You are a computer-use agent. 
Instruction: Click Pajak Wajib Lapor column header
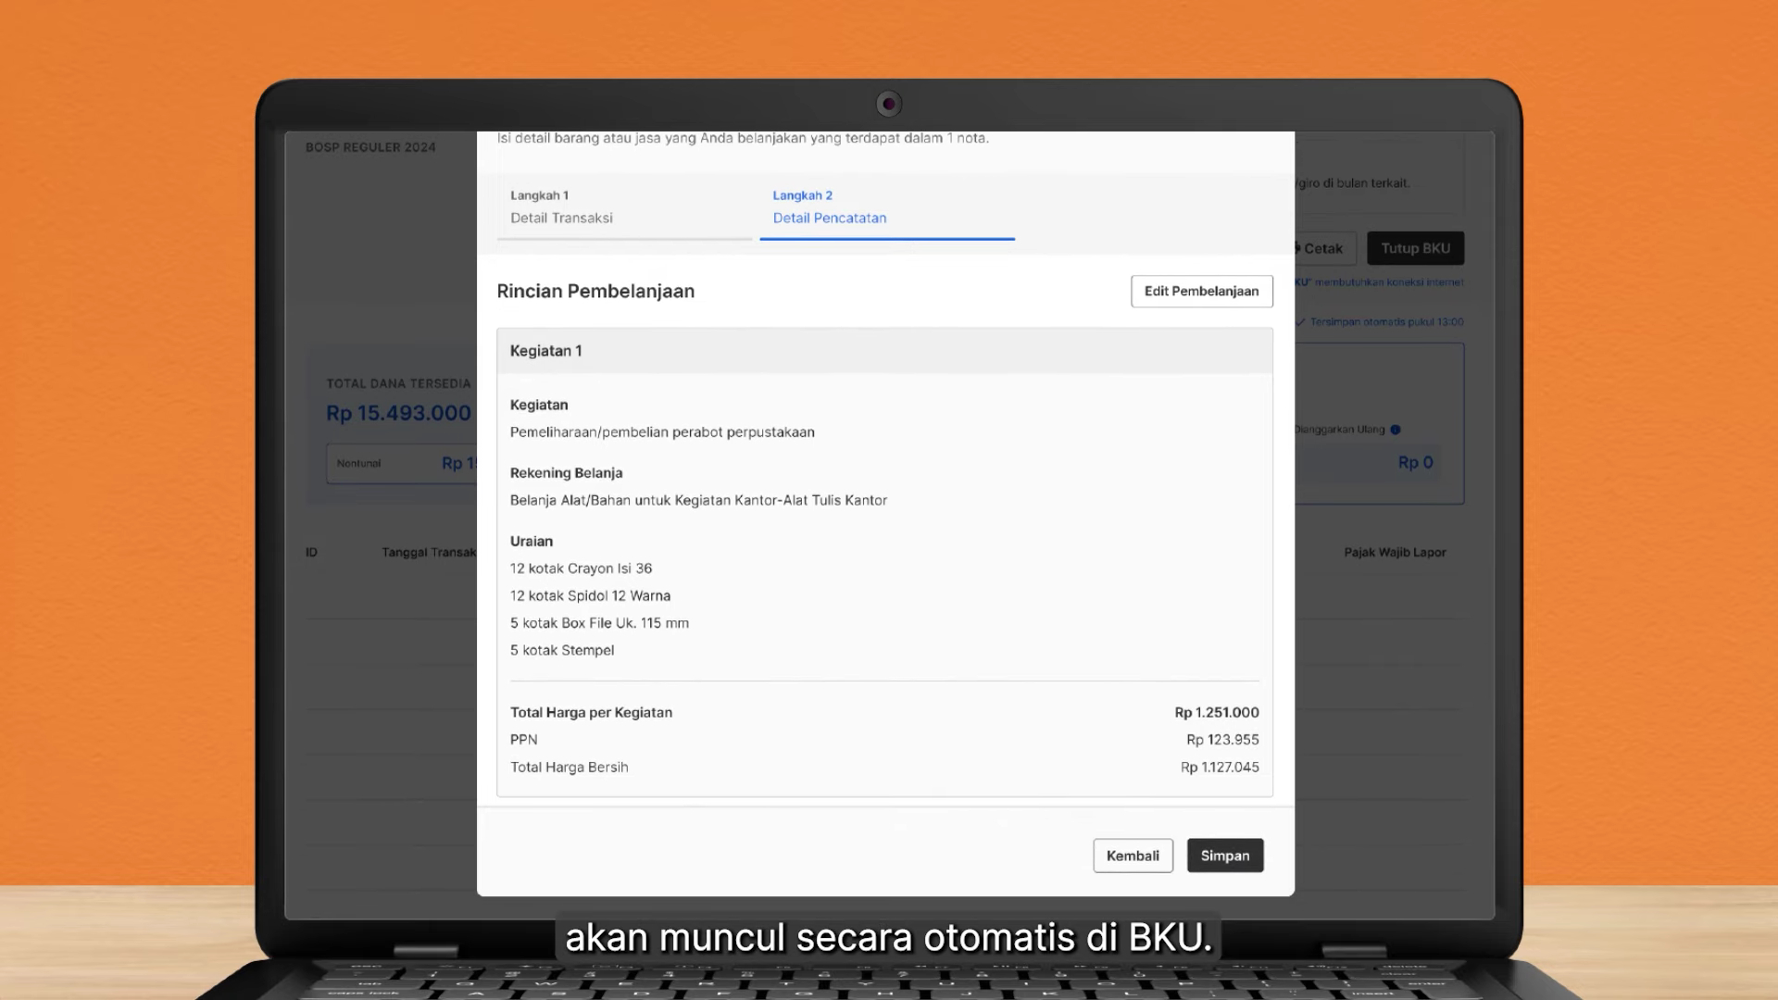1395,552
